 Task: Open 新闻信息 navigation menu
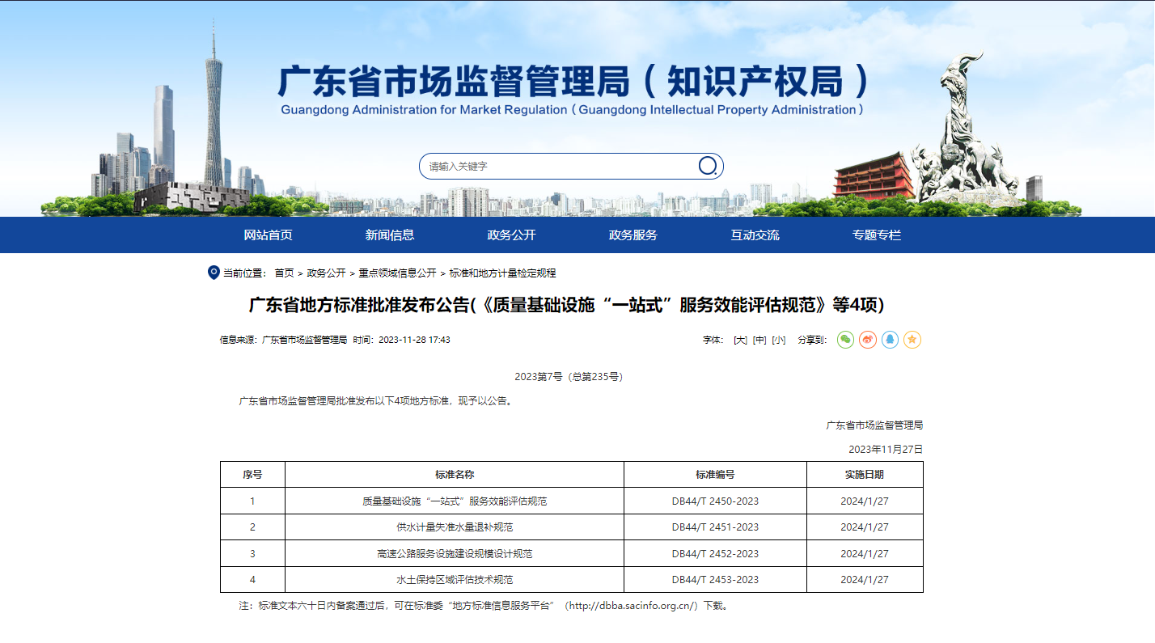390,235
